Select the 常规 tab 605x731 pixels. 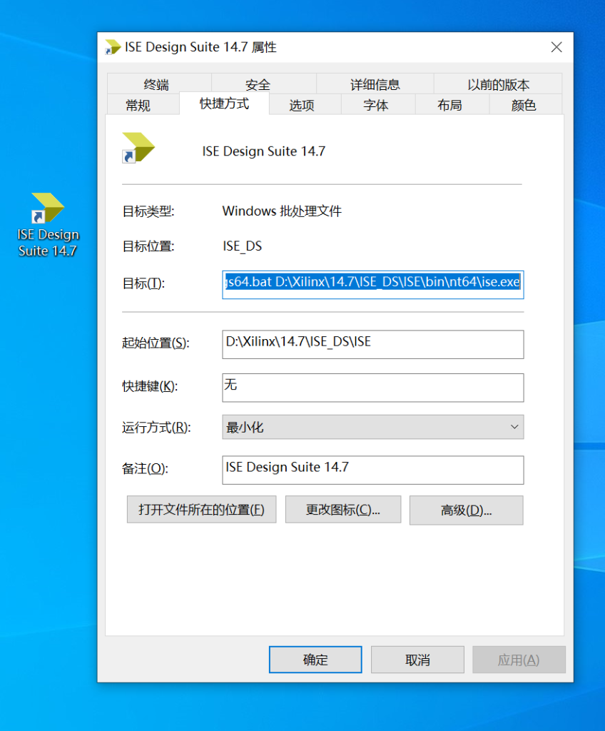(138, 105)
